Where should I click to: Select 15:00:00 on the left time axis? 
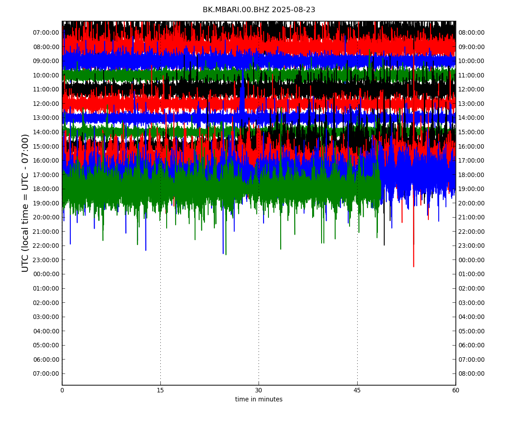(x=46, y=146)
